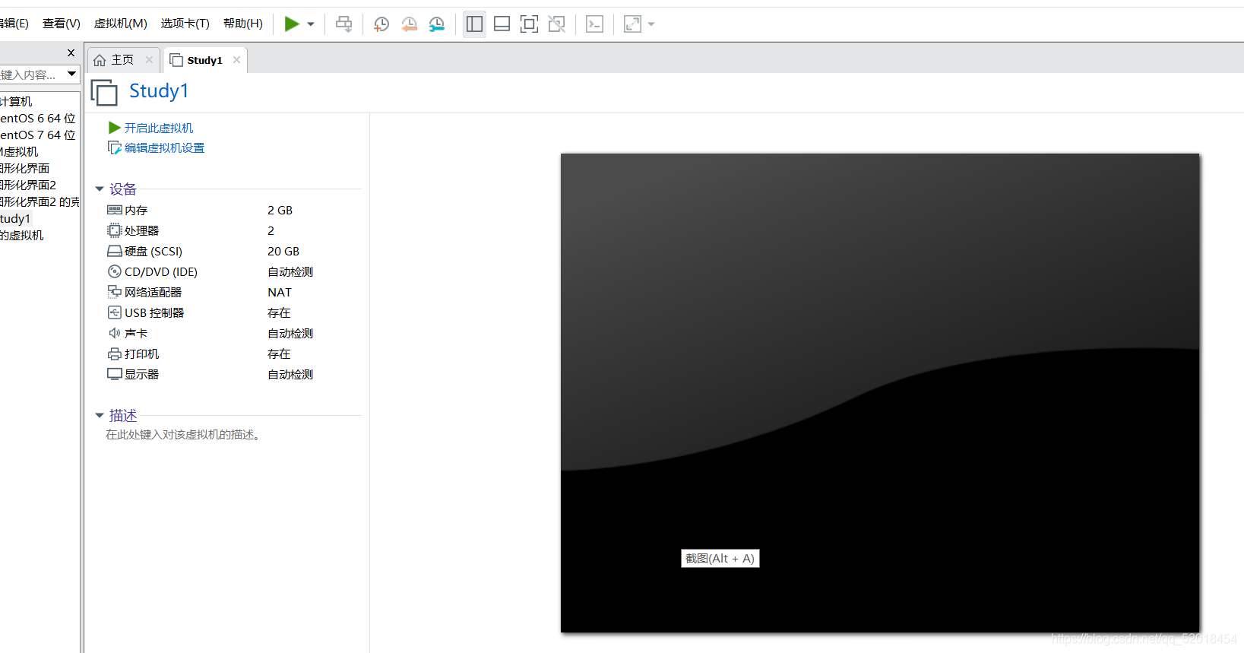Click the display monitor icon
This screenshot has width=1244, height=653.
[115, 374]
